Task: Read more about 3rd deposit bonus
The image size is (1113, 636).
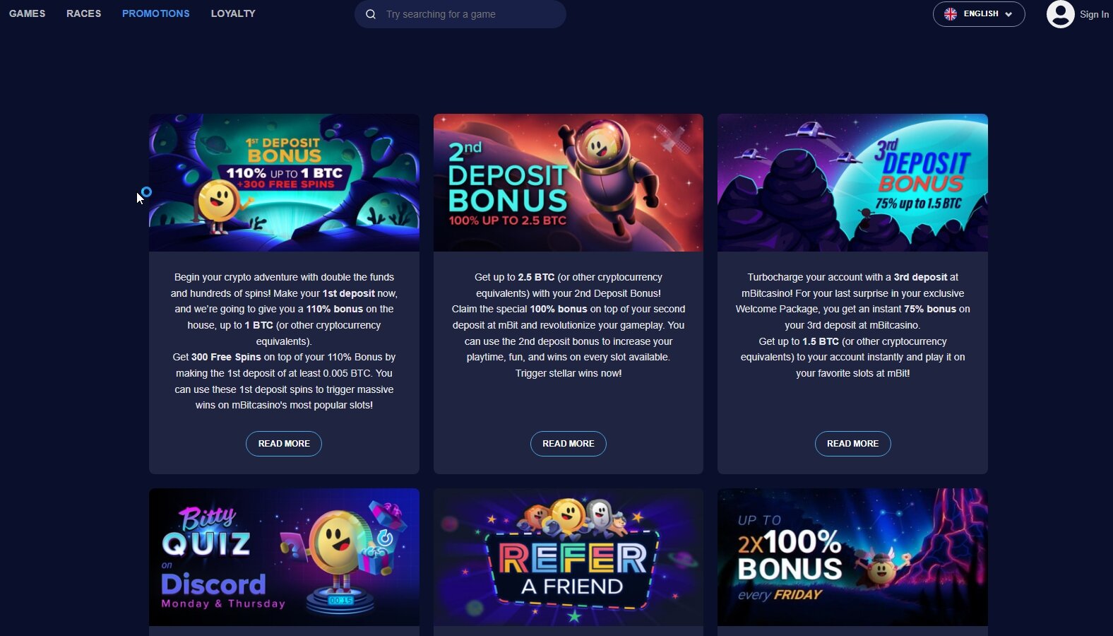Action: (852, 444)
